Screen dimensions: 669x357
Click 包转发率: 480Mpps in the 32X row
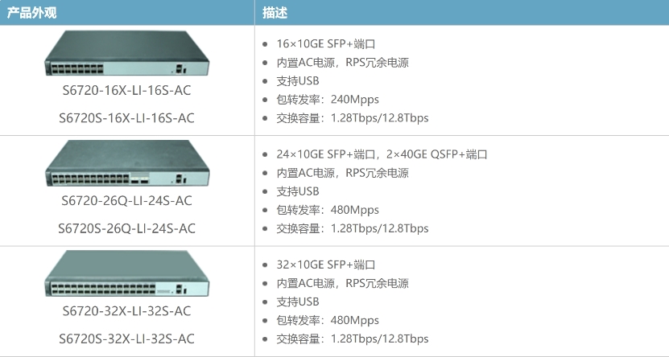328,320
